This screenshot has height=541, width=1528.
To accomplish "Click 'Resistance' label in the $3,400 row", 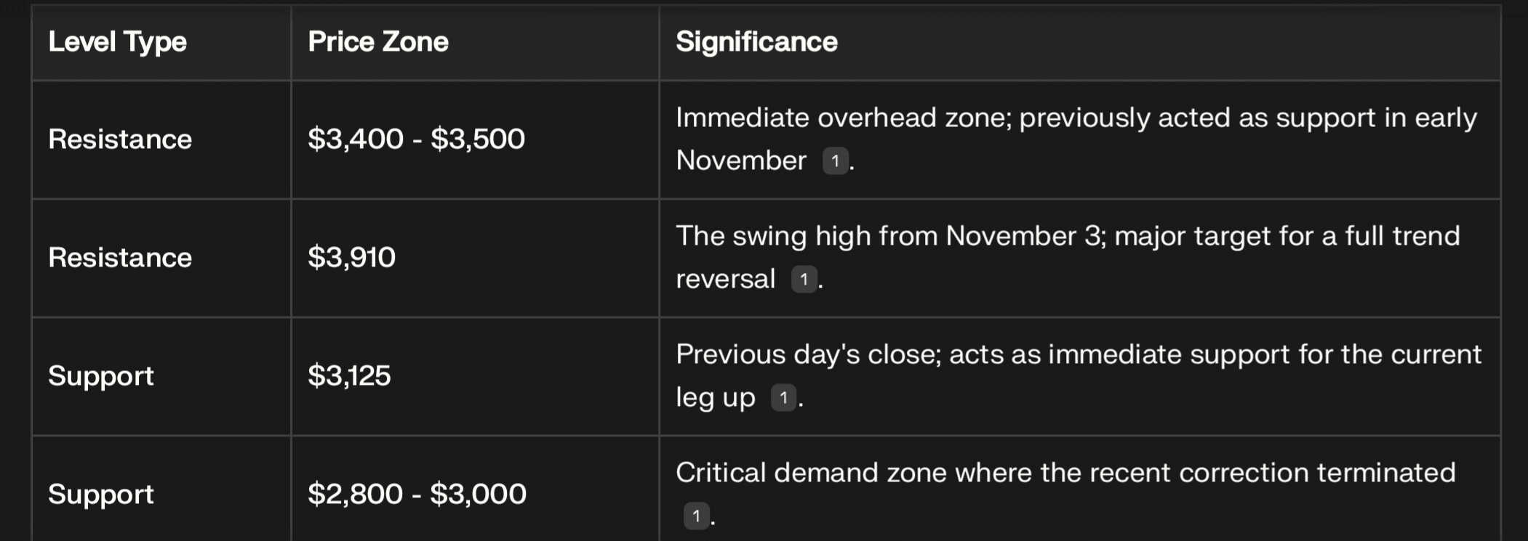I will (120, 139).
